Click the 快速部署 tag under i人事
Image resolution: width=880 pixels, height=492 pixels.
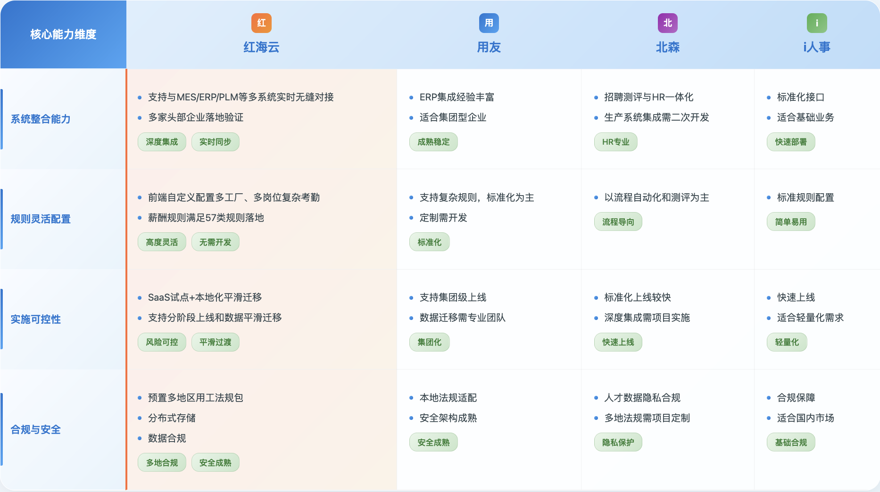pos(791,142)
